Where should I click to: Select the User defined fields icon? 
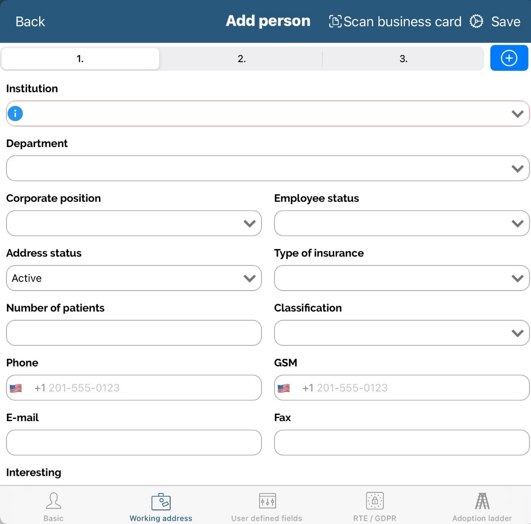[267, 500]
